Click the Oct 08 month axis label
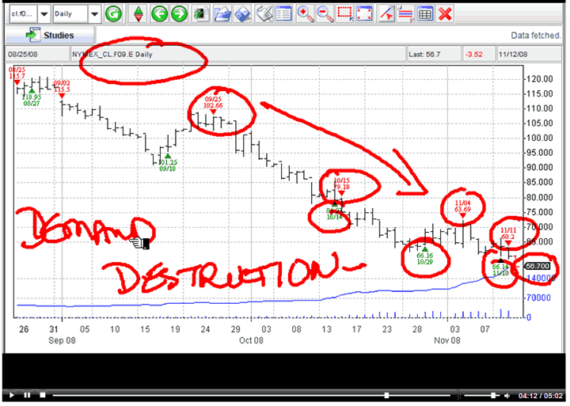 (x=251, y=340)
